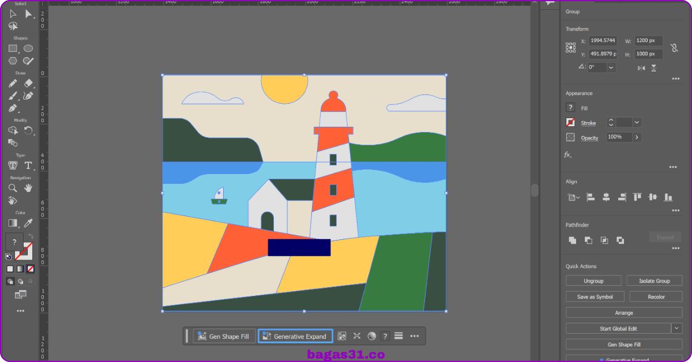
Task: Select the Zoom magnifier tool
Action: tap(13, 188)
